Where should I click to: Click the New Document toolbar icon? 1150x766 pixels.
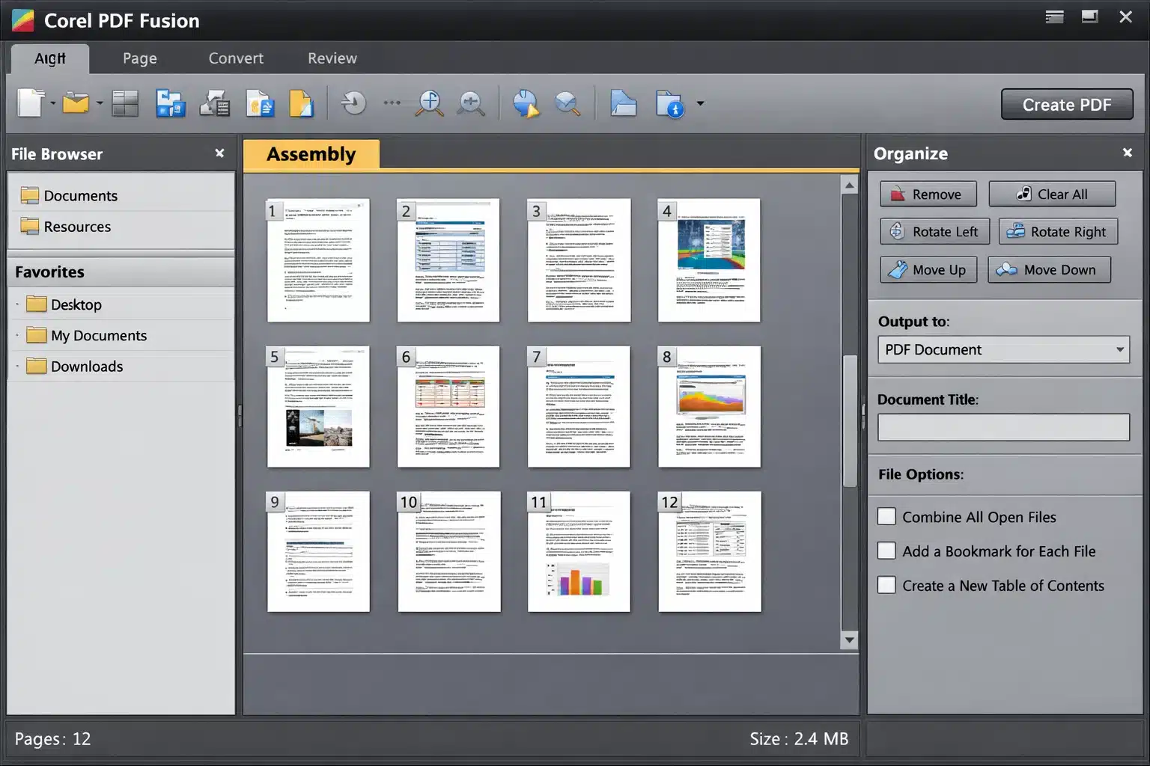[x=28, y=103]
